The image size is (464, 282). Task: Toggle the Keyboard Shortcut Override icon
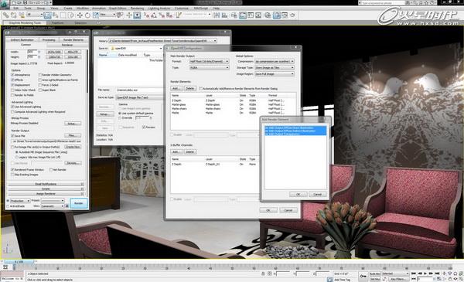pos(137,15)
